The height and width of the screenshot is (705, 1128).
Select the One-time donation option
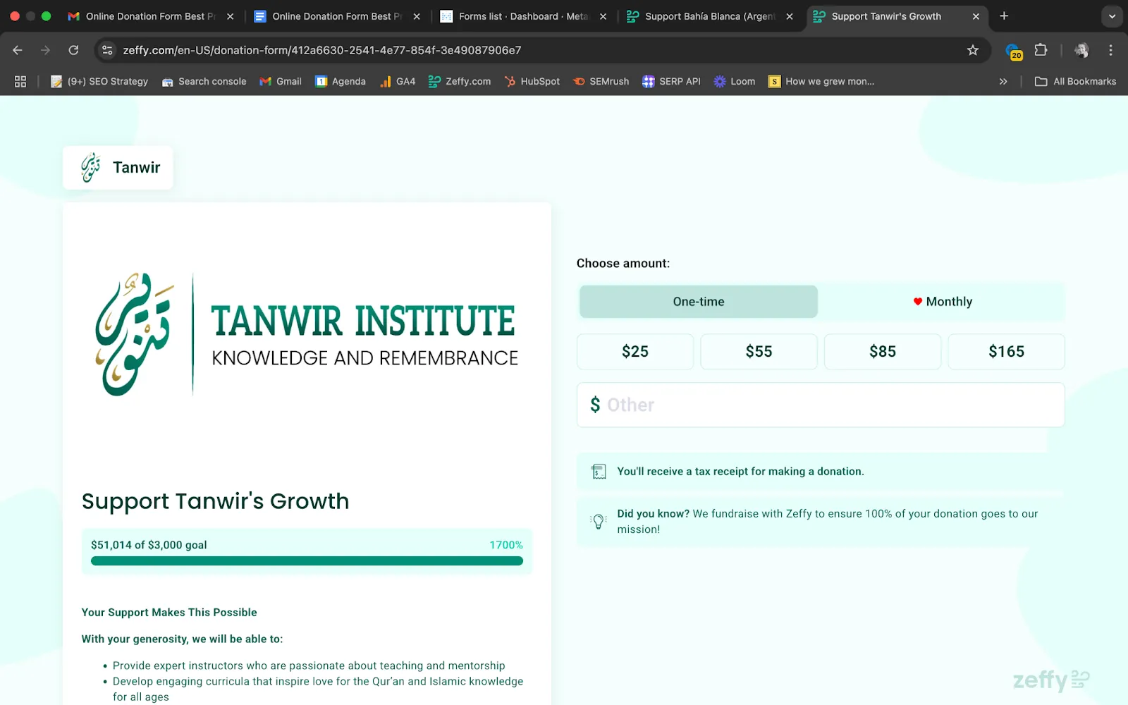pyautogui.click(x=699, y=302)
